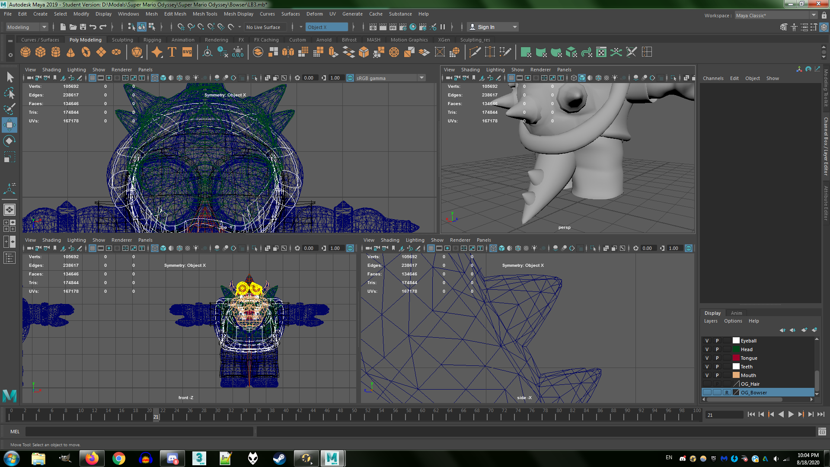Toggle visibility V of the Eyeball layer

[x=707, y=341]
